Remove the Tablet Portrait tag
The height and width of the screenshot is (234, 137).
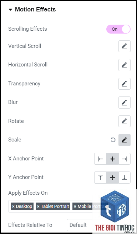[x=38, y=206]
